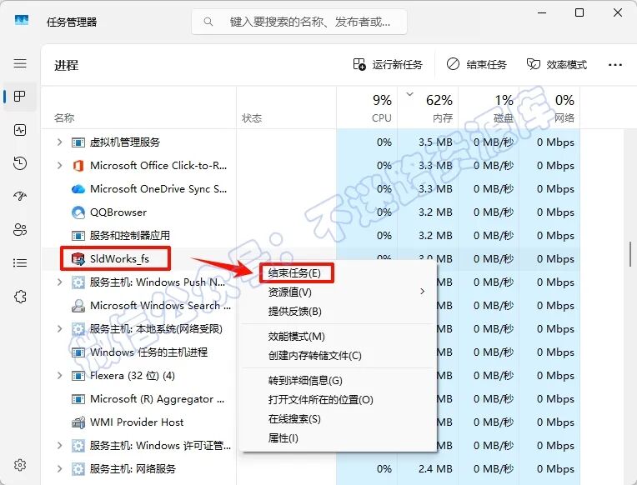This screenshot has height=485, width=637.
Task: Open the App history sidebar icon
Action: pyautogui.click(x=20, y=163)
